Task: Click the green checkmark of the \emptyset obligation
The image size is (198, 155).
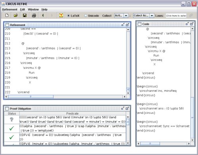Action: (x=11, y=128)
